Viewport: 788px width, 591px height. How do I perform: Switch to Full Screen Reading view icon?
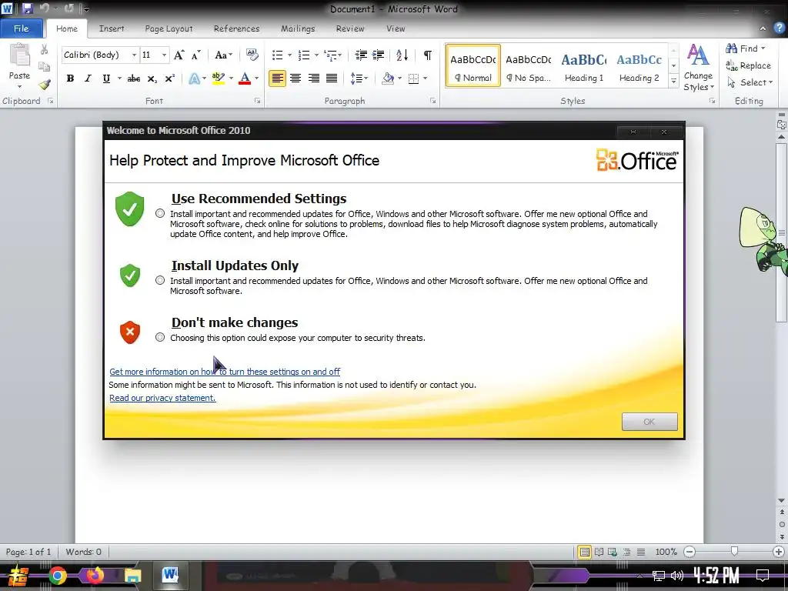pyautogui.click(x=599, y=552)
